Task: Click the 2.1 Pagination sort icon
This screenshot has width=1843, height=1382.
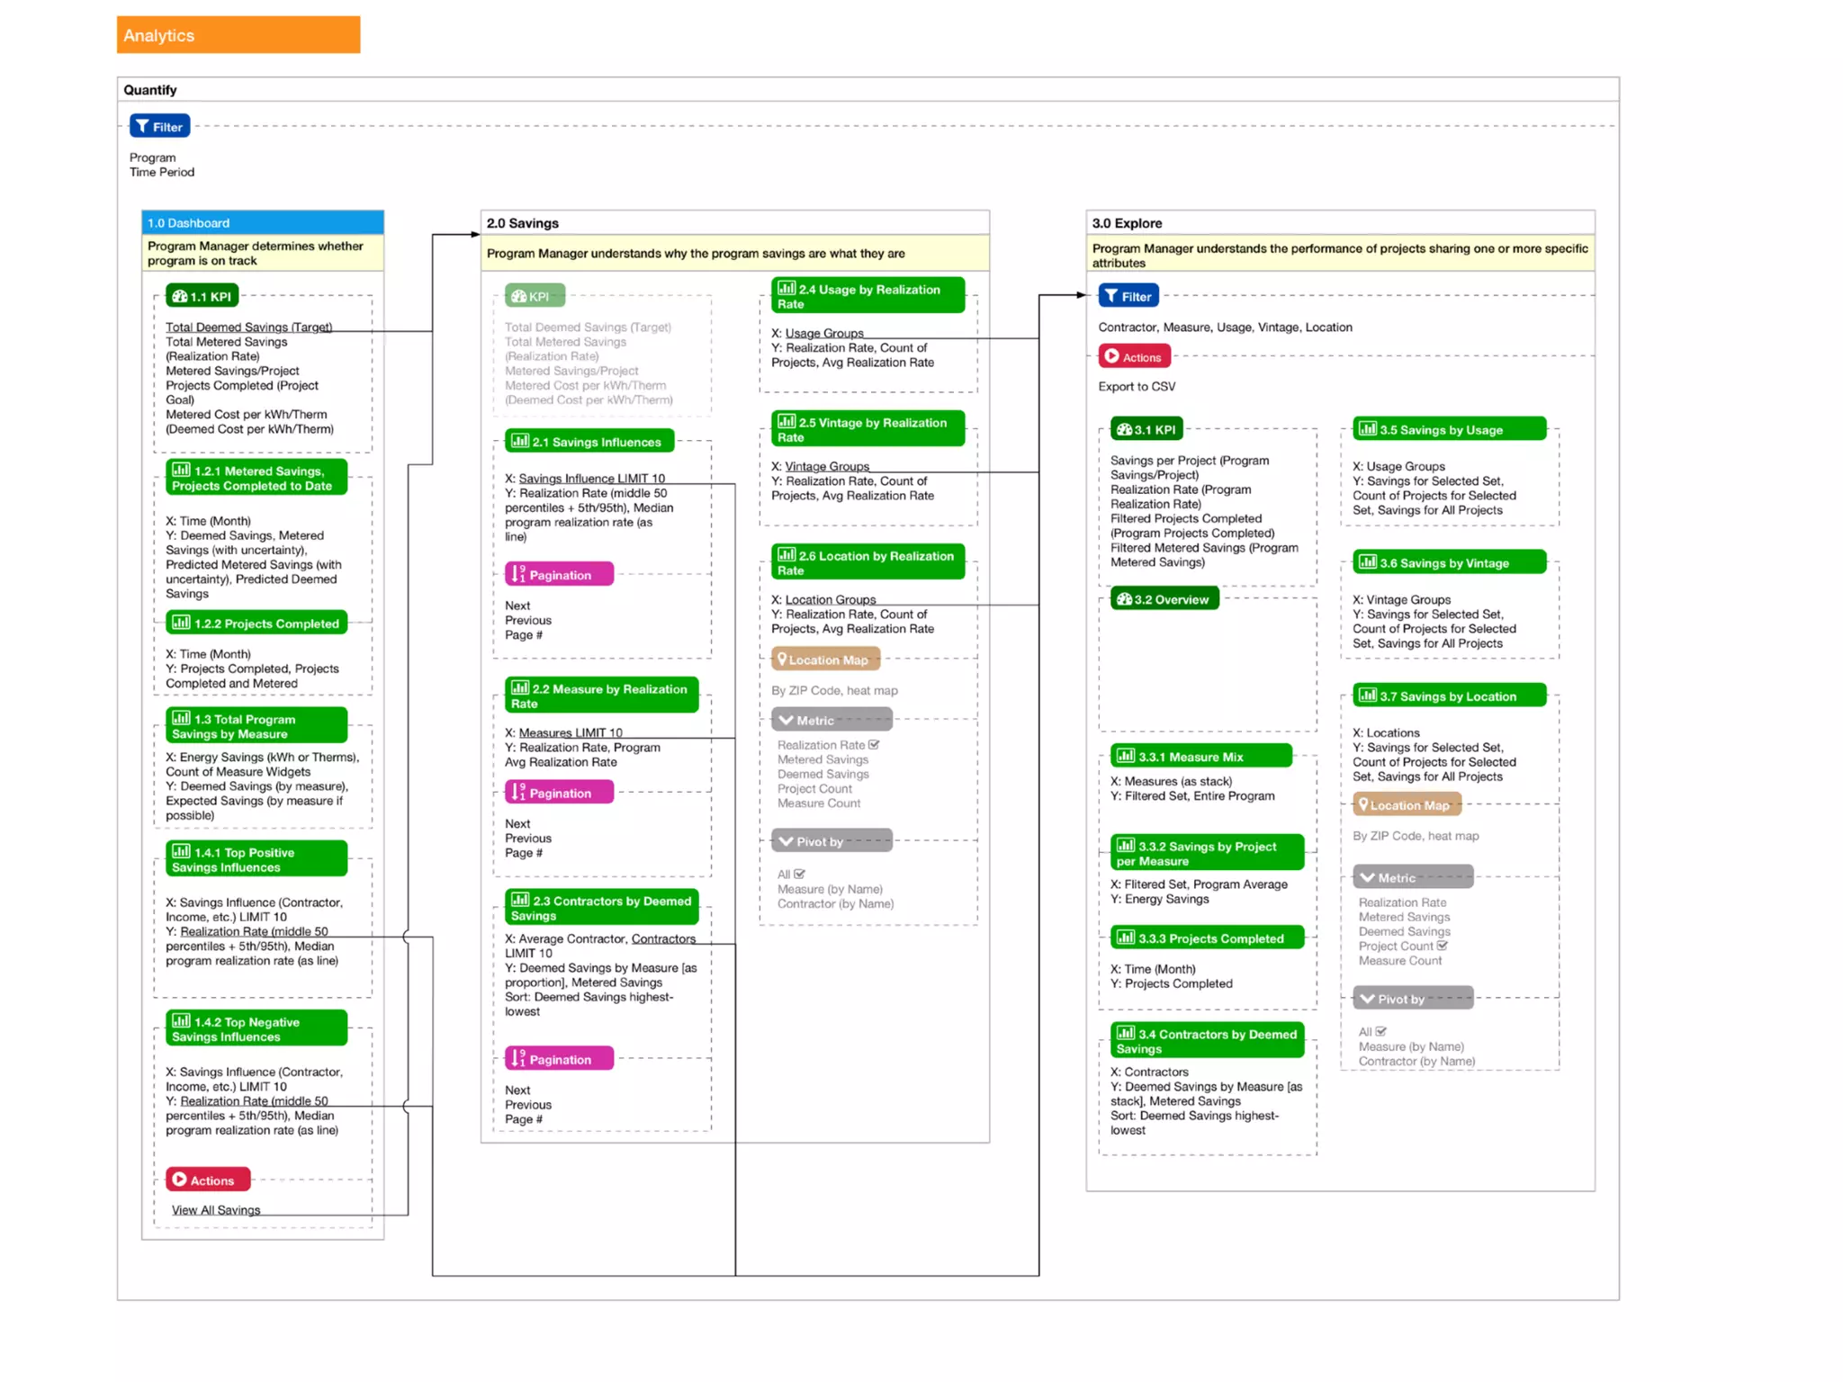Action: coord(518,574)
